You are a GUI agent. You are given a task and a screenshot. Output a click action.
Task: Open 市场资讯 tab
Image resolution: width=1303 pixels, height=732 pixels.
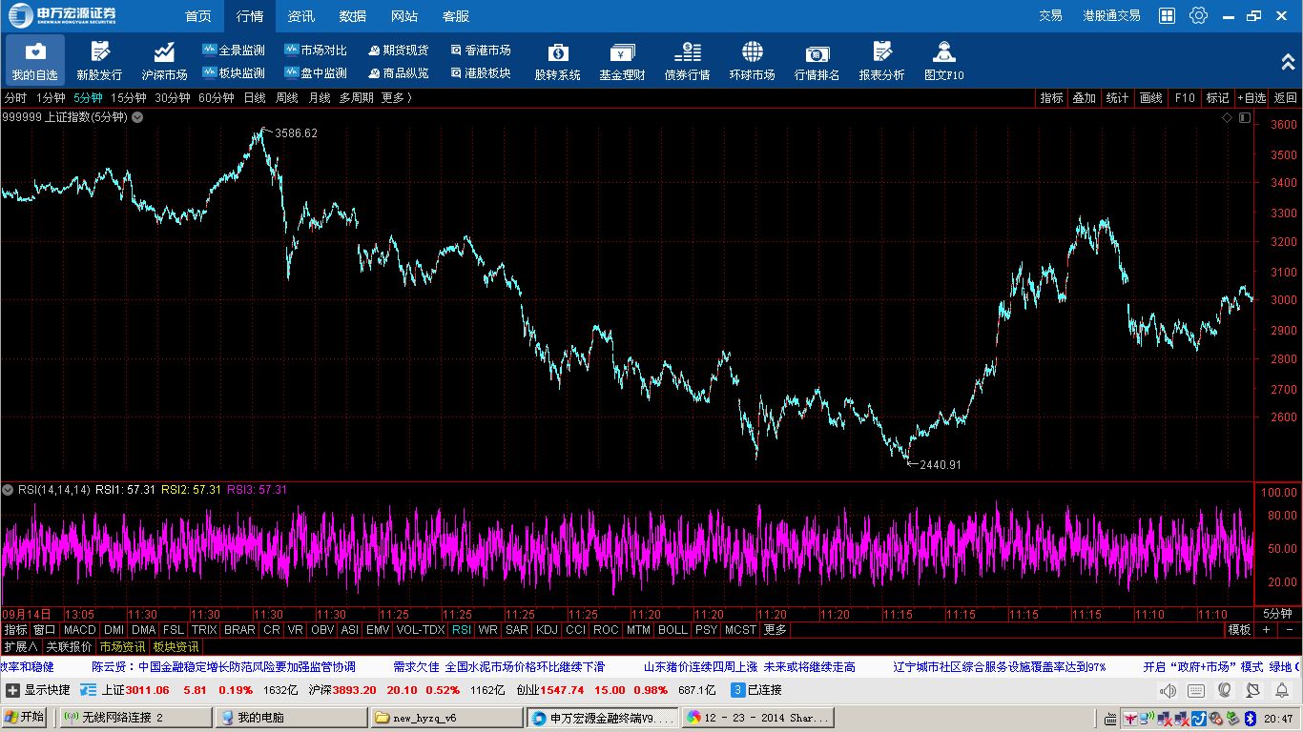122,646
